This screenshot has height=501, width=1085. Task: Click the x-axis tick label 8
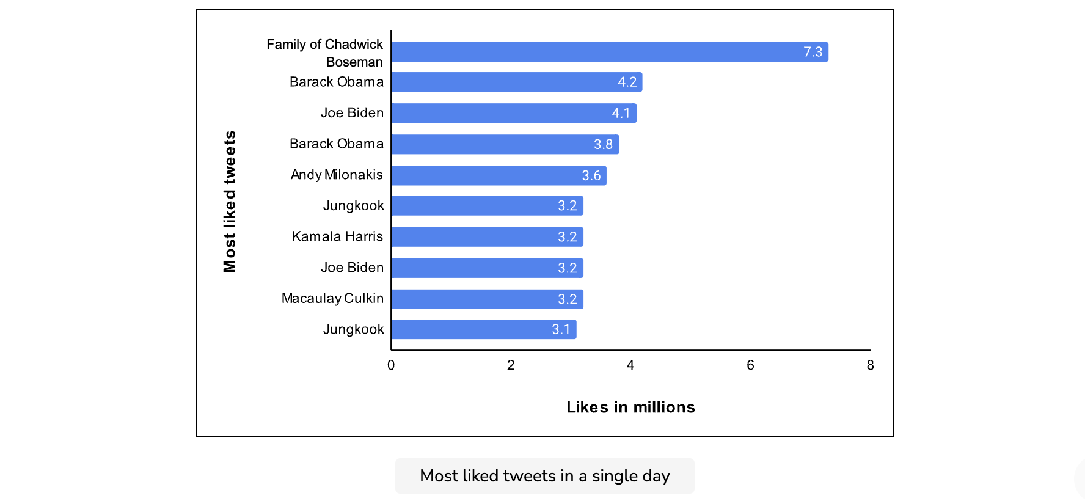tap(871, 365)
